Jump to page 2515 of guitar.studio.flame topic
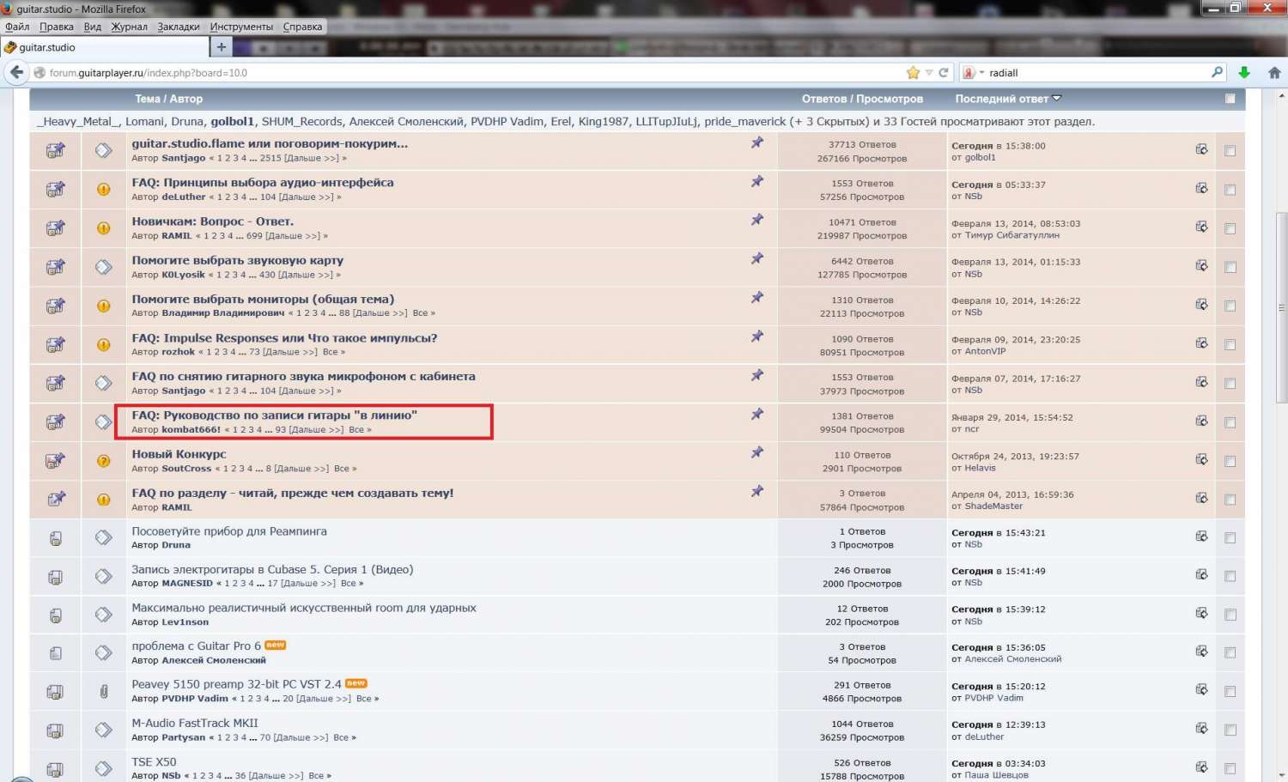1288x782 pixels. tap(270, 158)
